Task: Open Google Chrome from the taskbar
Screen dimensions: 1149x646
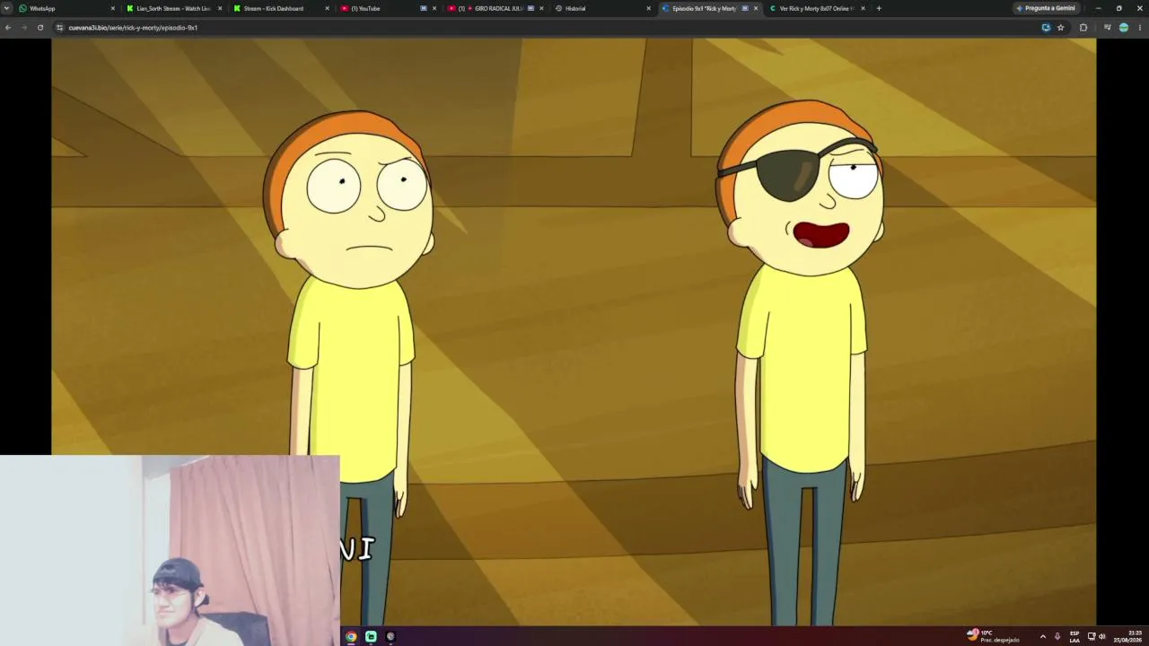Action: point(351,636)
